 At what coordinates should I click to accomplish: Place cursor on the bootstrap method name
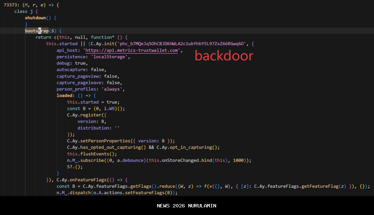coord(37,31)
